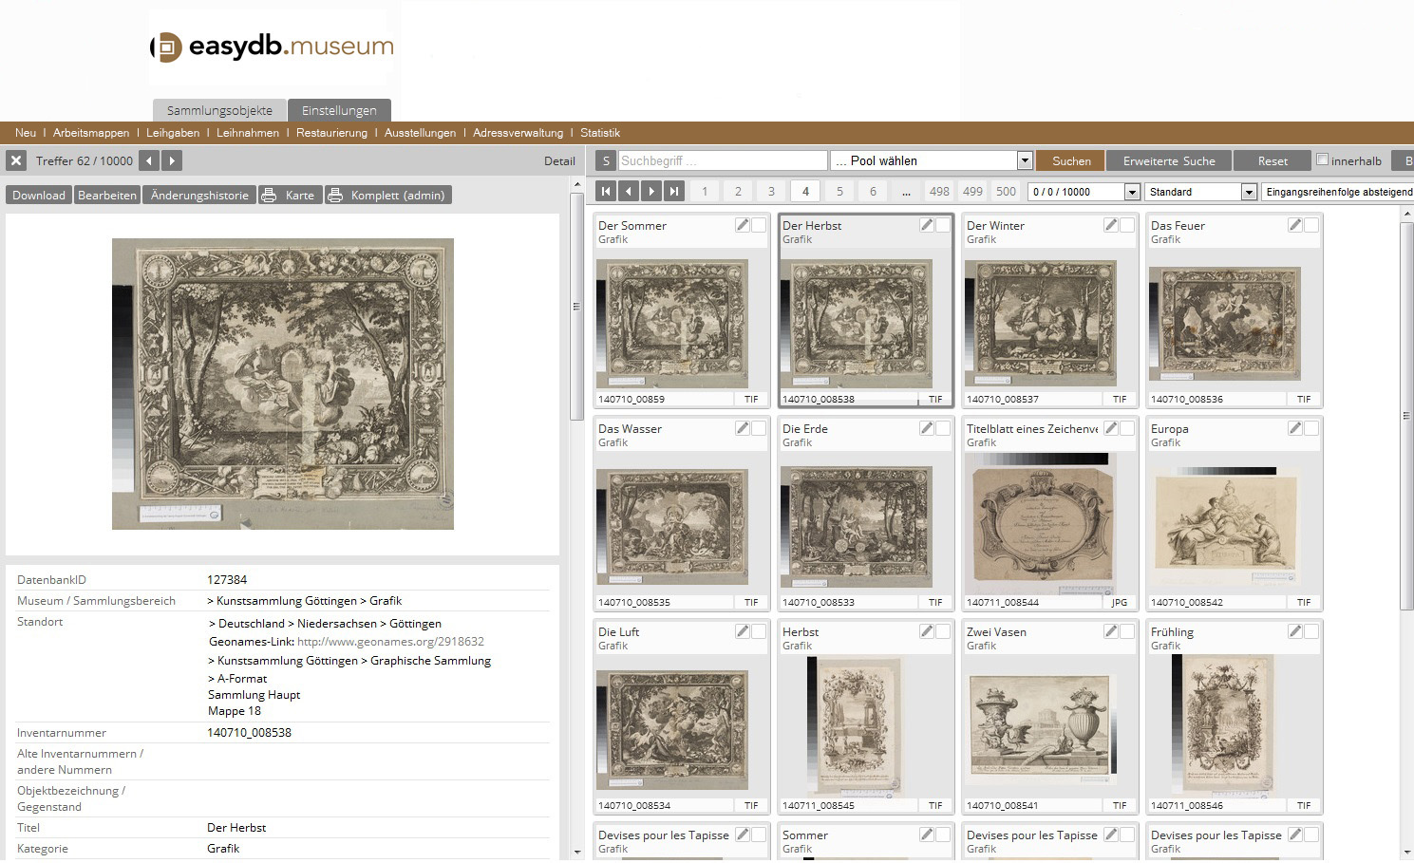Open Statistik menu

coord(600,133)
